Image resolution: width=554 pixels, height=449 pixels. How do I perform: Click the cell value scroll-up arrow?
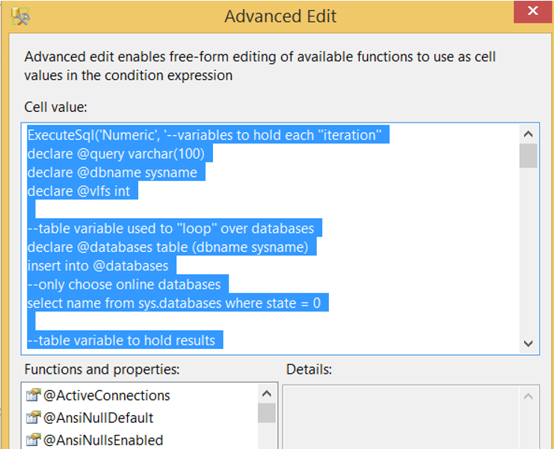tap(529, 134)
